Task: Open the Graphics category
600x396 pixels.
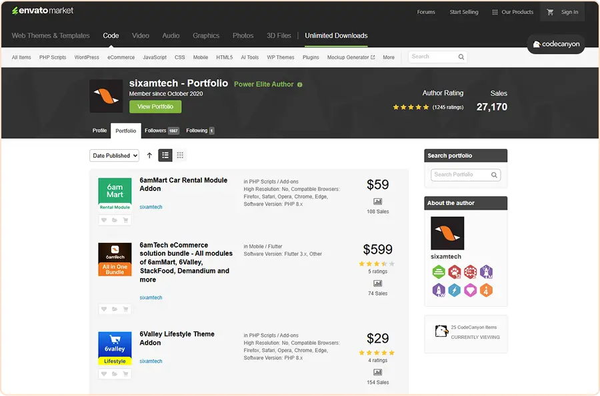Action: 206,35
